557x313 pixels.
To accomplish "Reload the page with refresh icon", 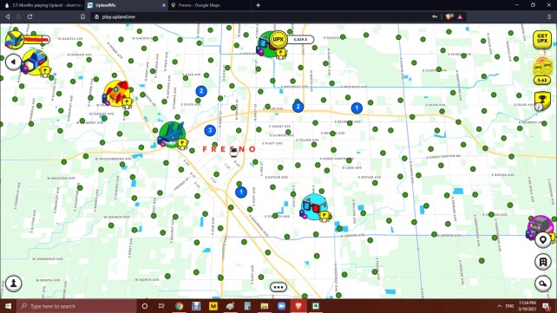I will tap(29, 16).
